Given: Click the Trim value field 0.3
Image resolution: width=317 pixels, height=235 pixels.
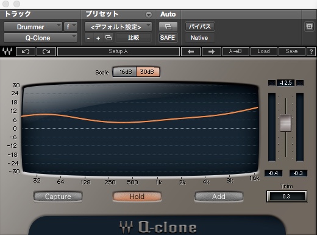Looking at the screenshot, I should click(287, 197).
